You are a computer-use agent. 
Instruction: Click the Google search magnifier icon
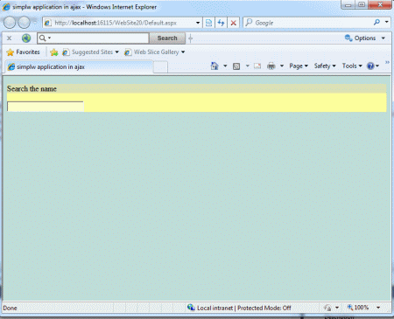376,22
